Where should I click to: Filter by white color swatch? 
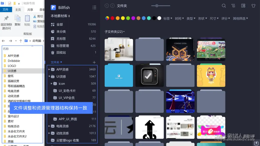coord(159,18)
